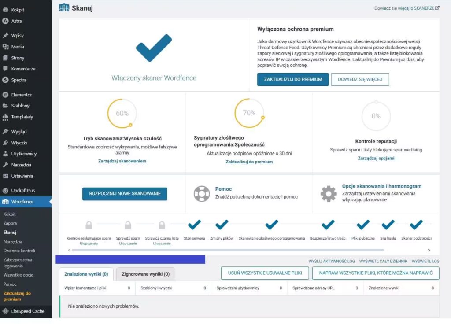Open the Kokpit dashboard icon in sidebar
This screenshot has width=451, height=336.
click(5, 10)
